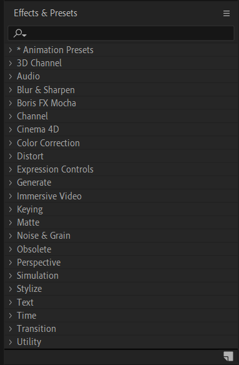Viewport: 239px width, 365px height.
Task: Expand the 3D Channel category
Action: click(11, 63)
